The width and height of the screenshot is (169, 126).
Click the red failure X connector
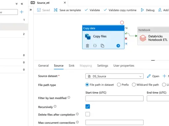coord(126,38)
